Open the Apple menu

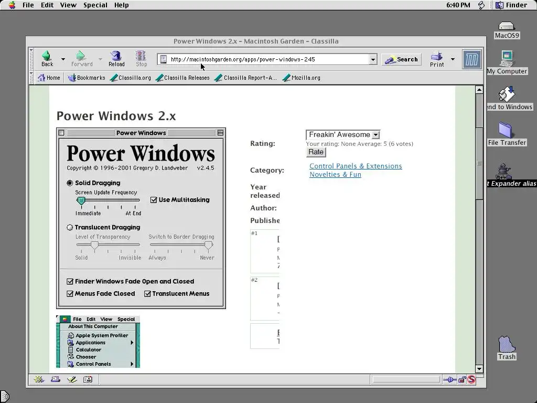(x=12, y=5)
